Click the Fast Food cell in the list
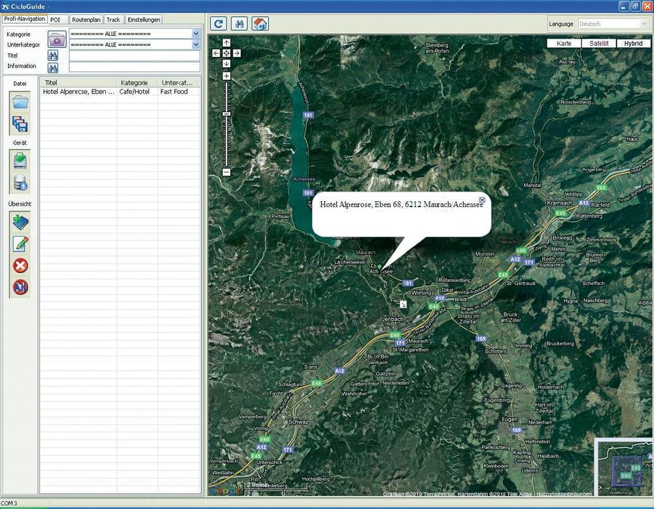Image resolution: width=654 pixels, height=509 pixels. (174, 91)
